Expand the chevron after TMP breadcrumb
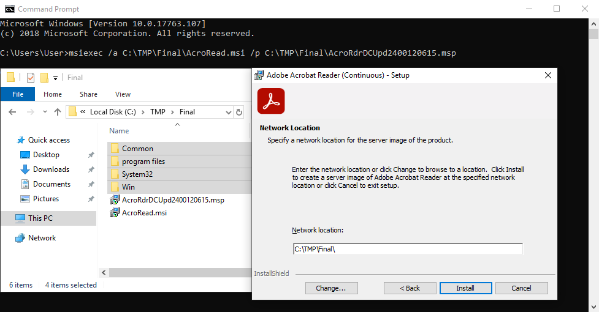The height and width of the screenshot is (312, 599). point(172,112)
